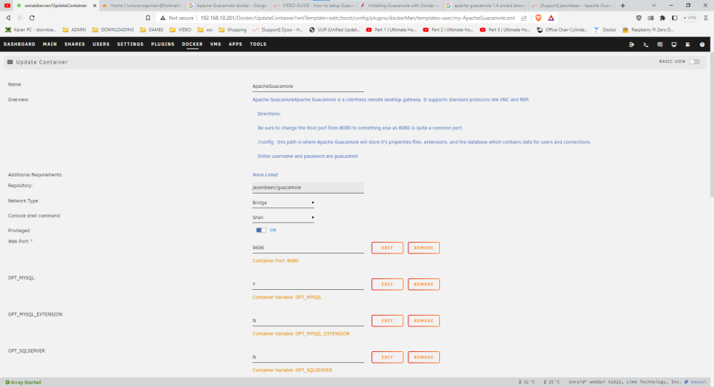
Task: Open the DOCKER menu
Action: point(192,44)
